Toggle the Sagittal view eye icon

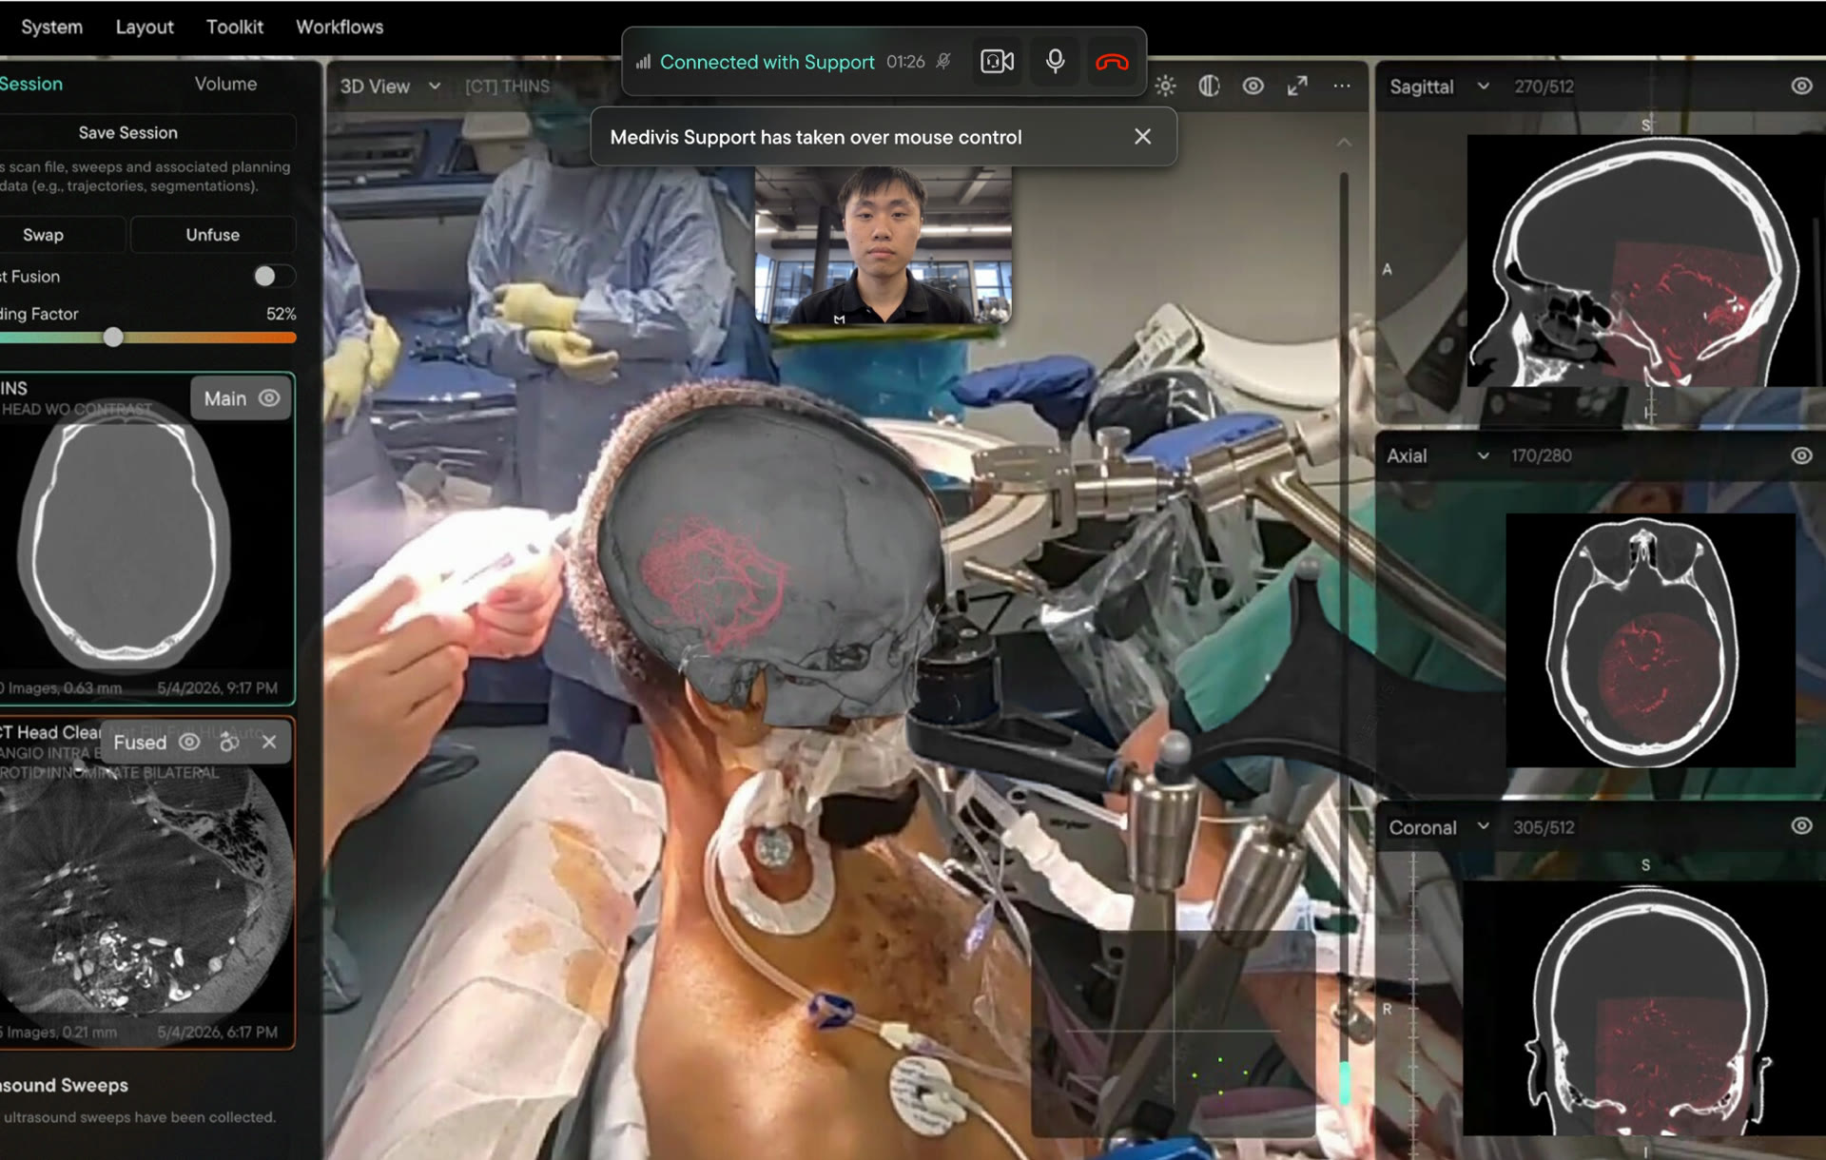(1801, 86)
